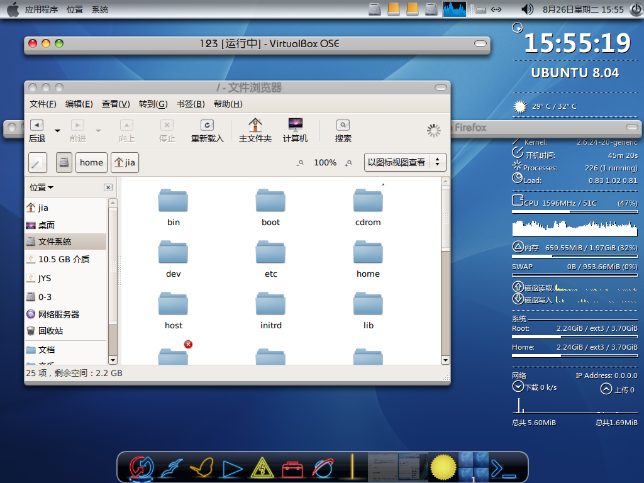
Task: Click the red circular-arrows update icon in the dock
Action: (x=142, y=468)
